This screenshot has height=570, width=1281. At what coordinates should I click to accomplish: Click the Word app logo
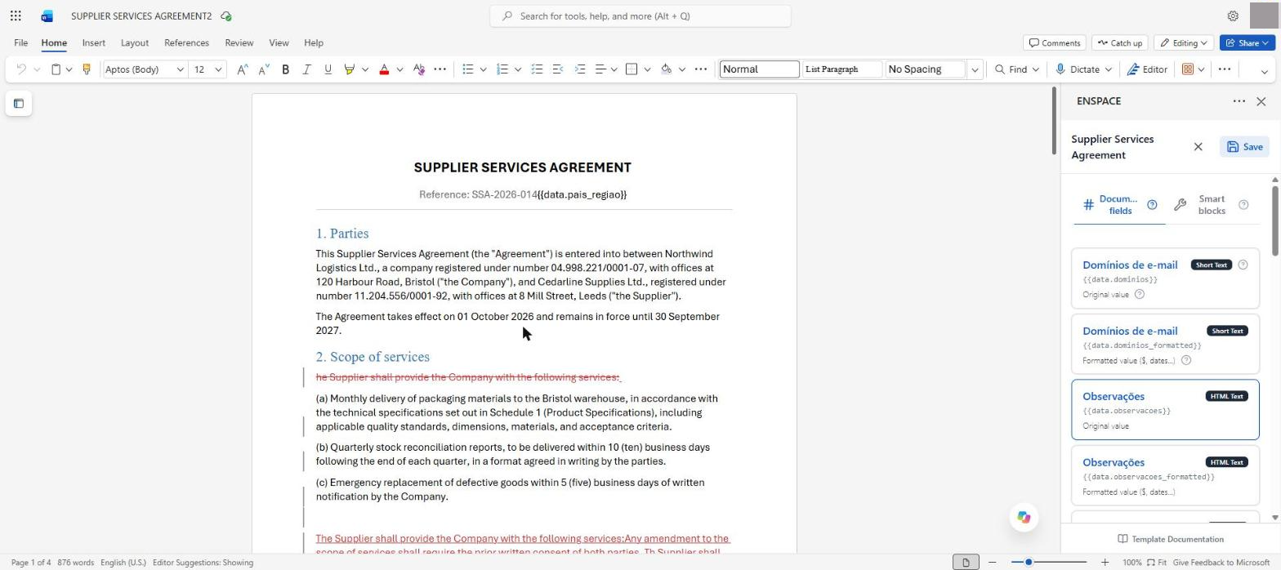[x=47, y=16]
